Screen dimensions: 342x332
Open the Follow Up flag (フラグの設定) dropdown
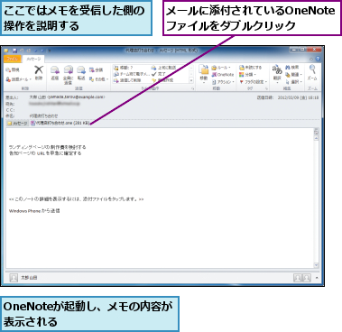click(254, 82)
